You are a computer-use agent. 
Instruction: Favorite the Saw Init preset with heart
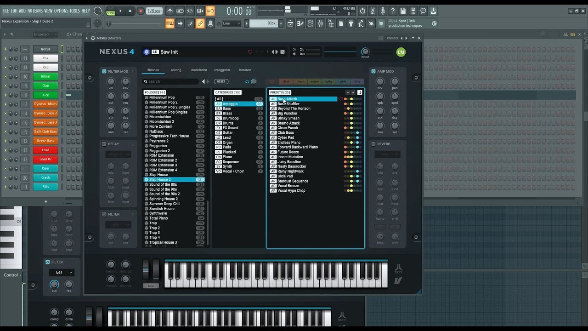pos(250,52)
